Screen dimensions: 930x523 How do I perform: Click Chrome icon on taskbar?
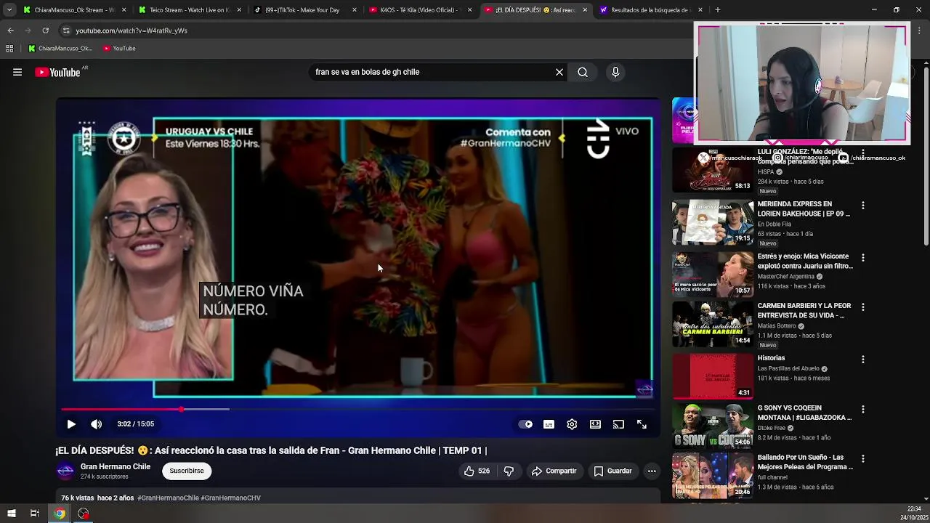[x=60, y=514]
